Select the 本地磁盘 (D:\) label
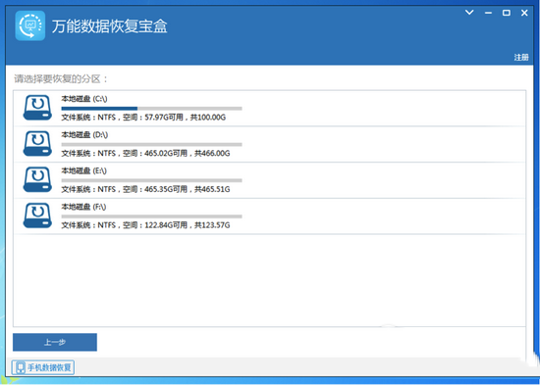540x385 pixels. click(84, 135)
